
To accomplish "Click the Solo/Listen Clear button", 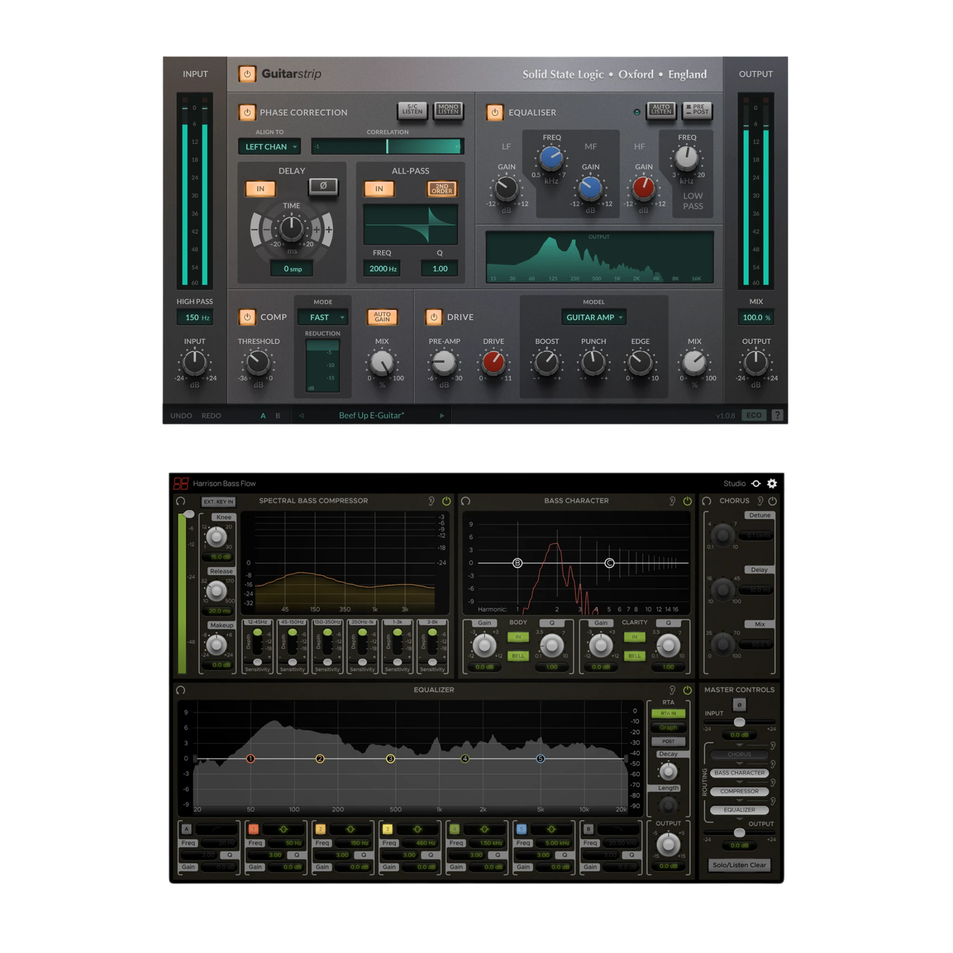I will pos(739,865).
